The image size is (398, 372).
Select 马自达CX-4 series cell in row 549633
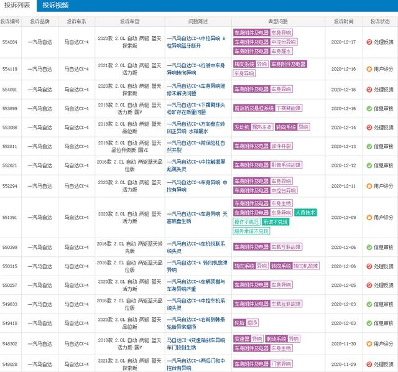[x=76, y=304]
